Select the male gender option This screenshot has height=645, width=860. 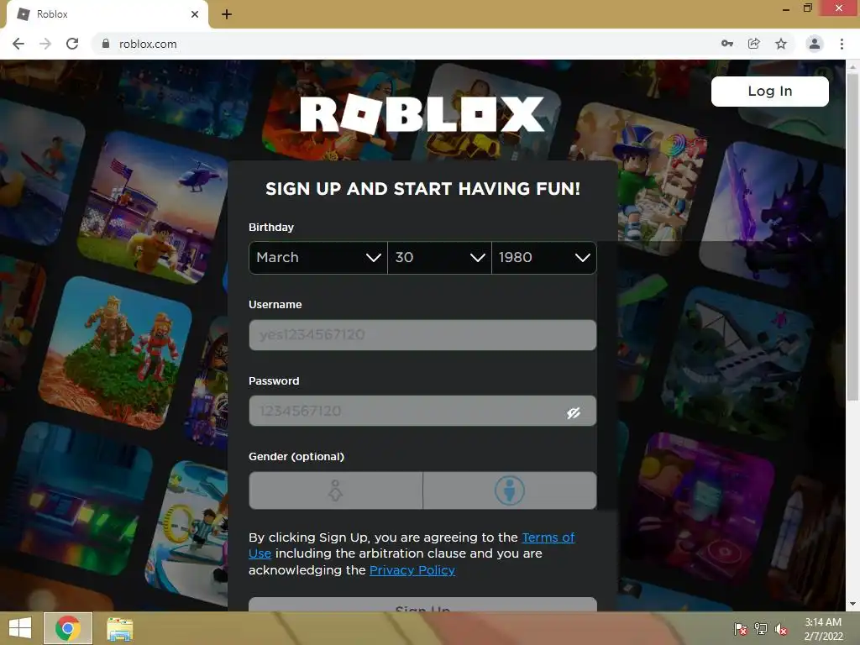510,490
